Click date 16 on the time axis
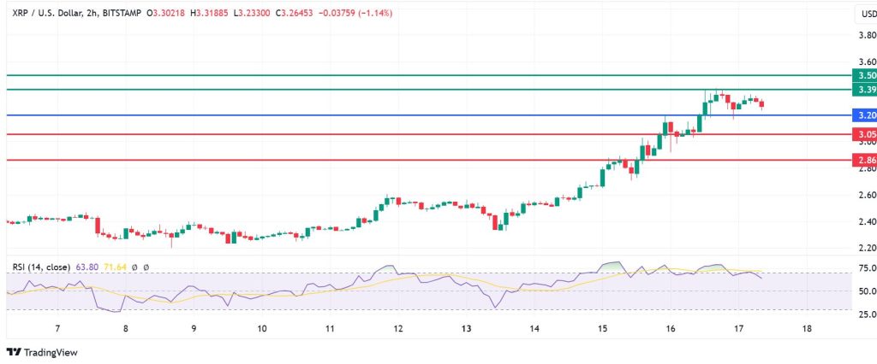The width and height of the screenshot is (877, 364). 670,328
